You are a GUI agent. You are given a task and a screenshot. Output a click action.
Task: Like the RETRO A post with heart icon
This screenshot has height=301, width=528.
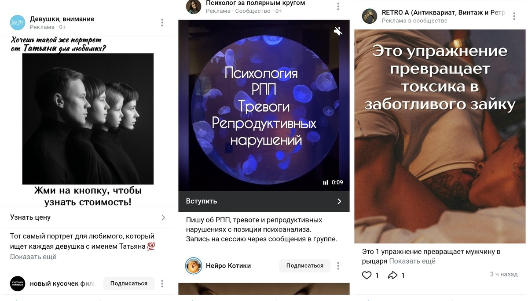point(367,276)
